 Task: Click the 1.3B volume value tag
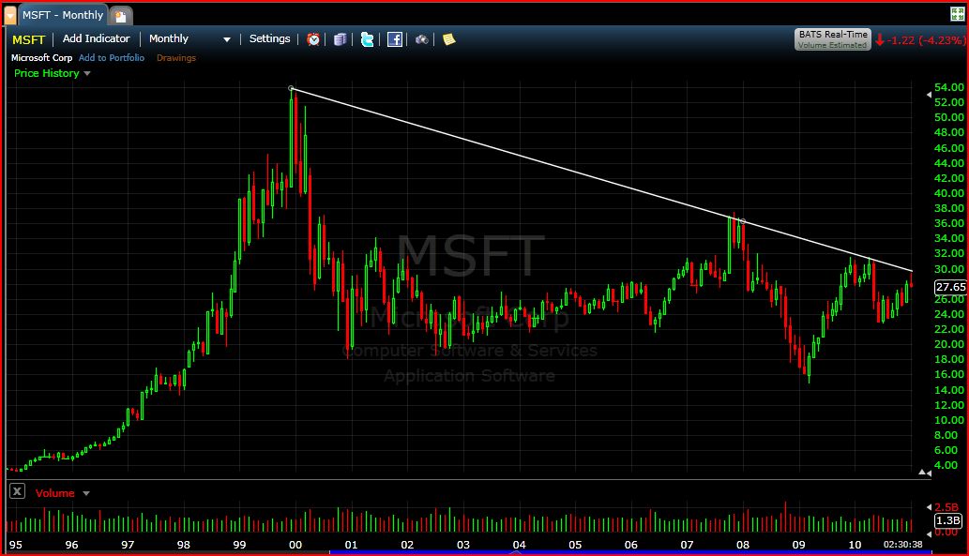pyautogui.click(x=948, y=520)
